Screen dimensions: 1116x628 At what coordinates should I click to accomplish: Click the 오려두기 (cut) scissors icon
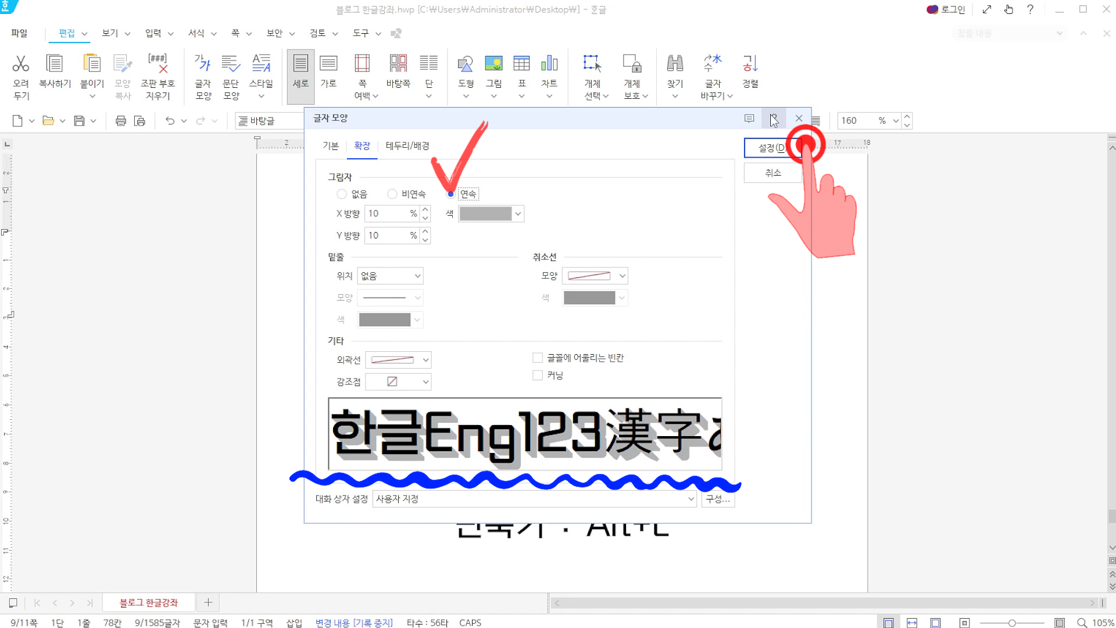(21, 64)
